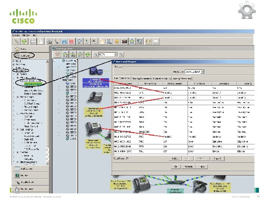The height and width of the screenshot is (202, 269).
Task: Select the row with phone type 7975
Action: point(184,147)
